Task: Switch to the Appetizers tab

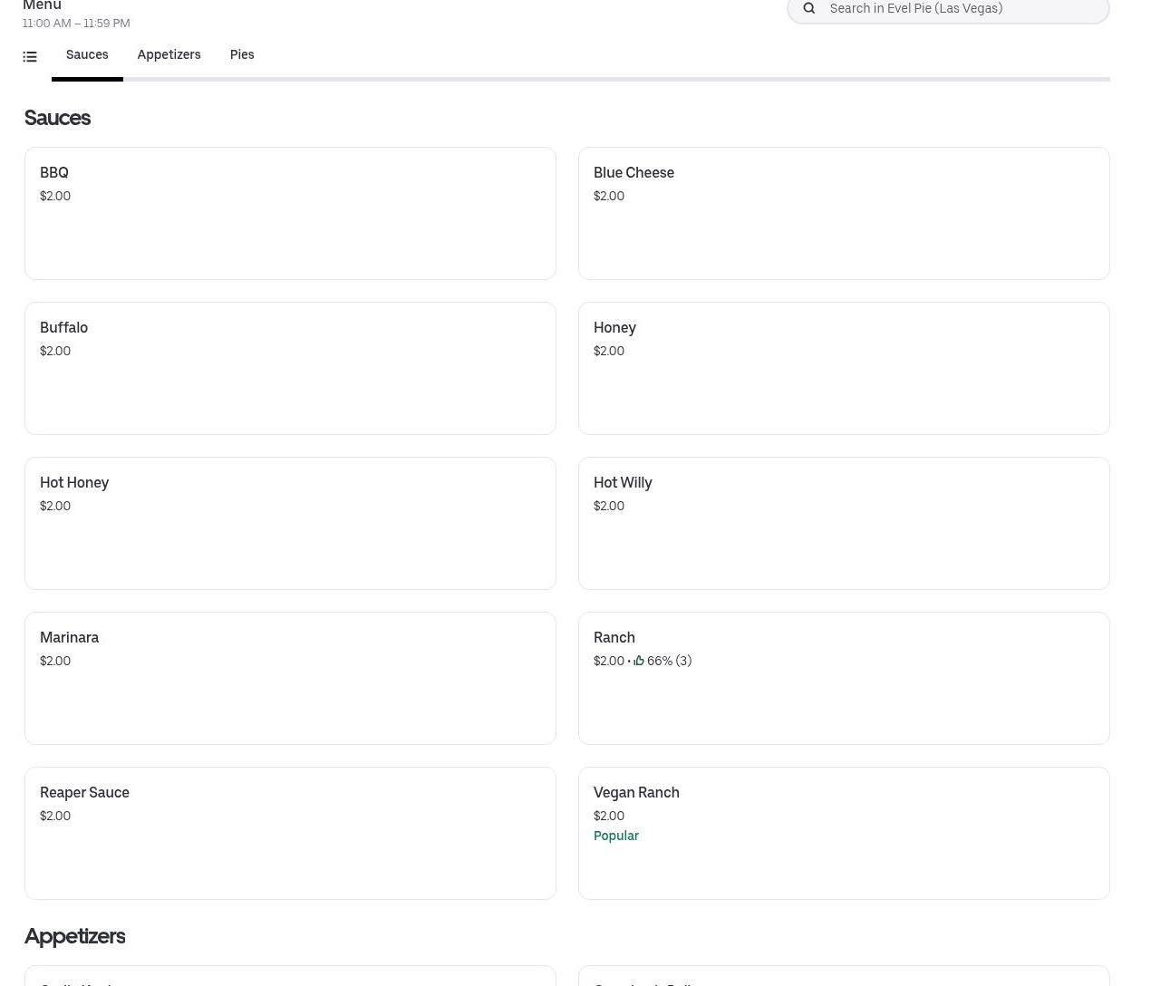Action: click(169, 55)
